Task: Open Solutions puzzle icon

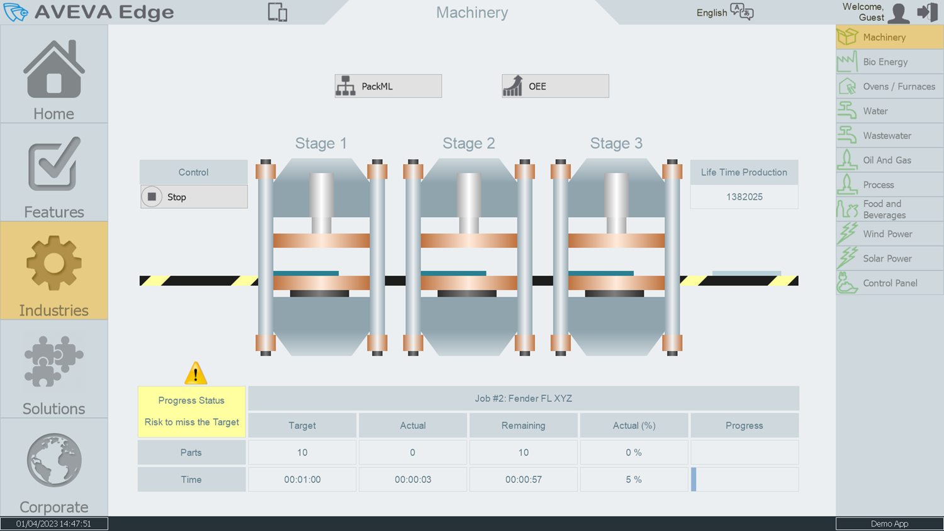Action: [x=54, y=361]
